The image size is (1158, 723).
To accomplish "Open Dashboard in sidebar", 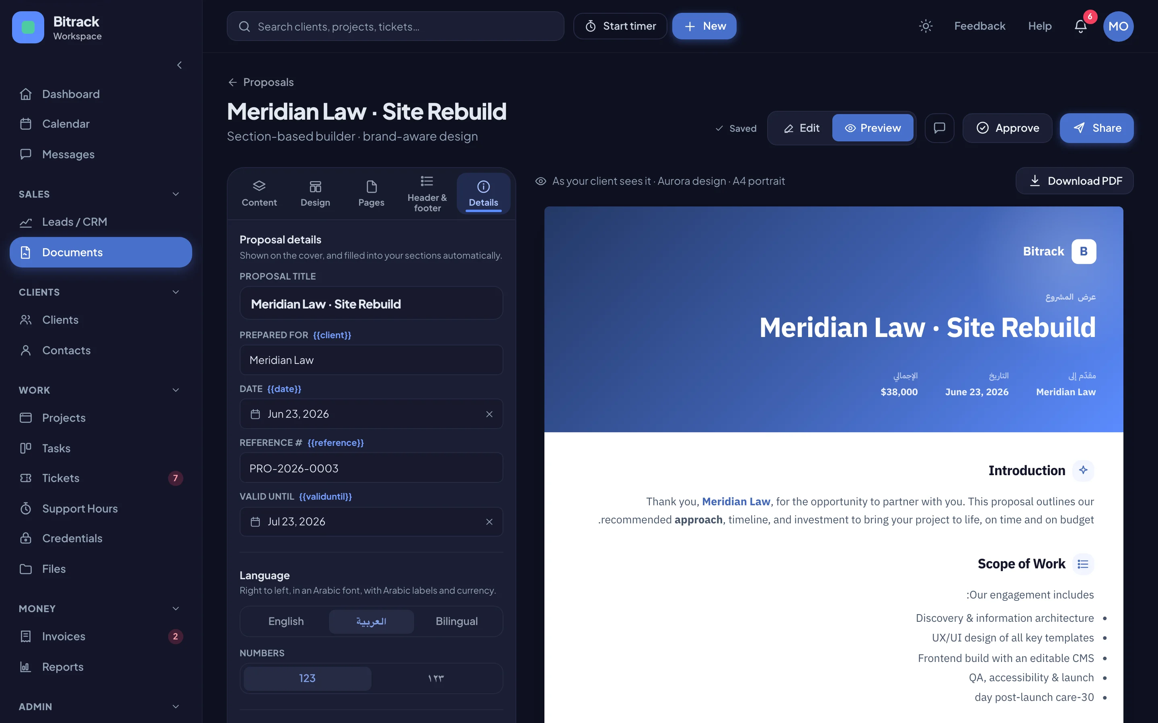I will pyautogui.click(x=101, y=94).
